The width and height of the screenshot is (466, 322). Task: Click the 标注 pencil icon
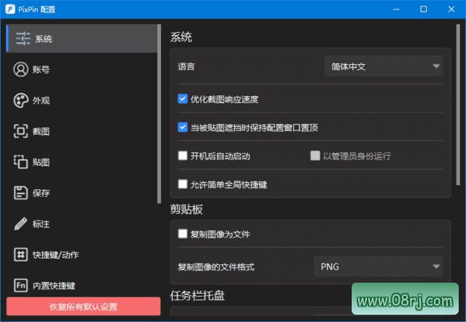click(20, 224)
